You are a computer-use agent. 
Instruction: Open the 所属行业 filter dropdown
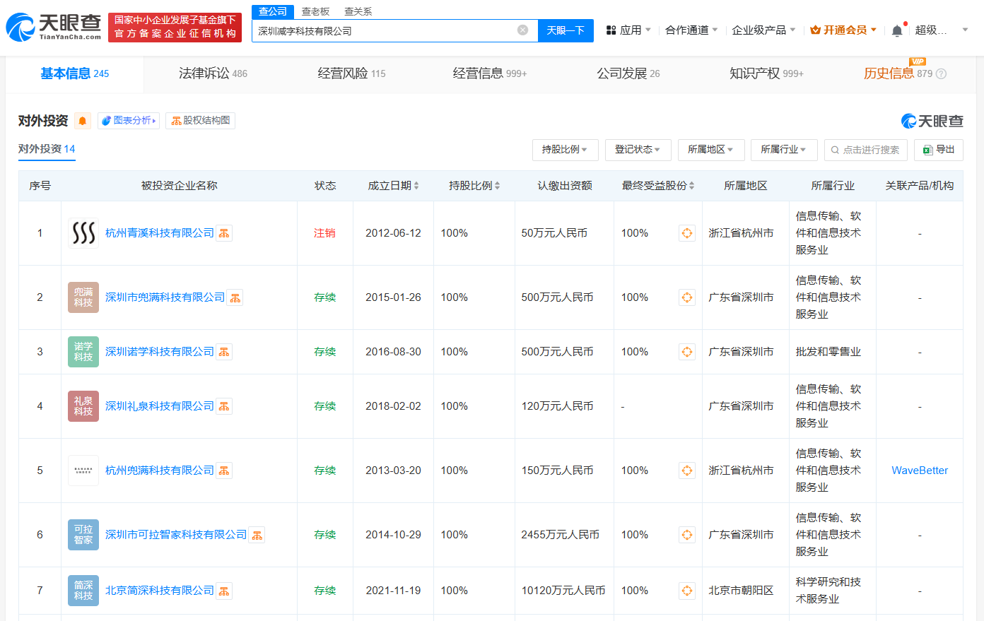coord(783,150)
